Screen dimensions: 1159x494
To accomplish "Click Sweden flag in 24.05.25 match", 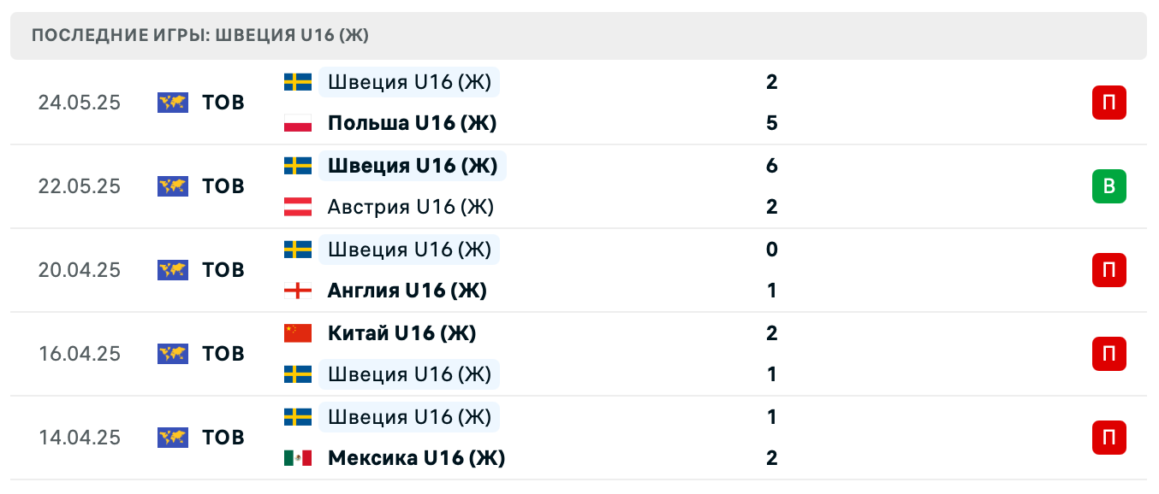I will (298, 82).
